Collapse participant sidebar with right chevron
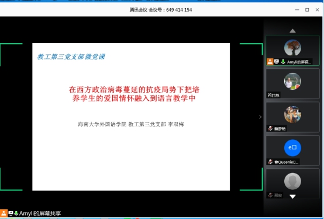The image size is (324, 219). coord(260,117)
